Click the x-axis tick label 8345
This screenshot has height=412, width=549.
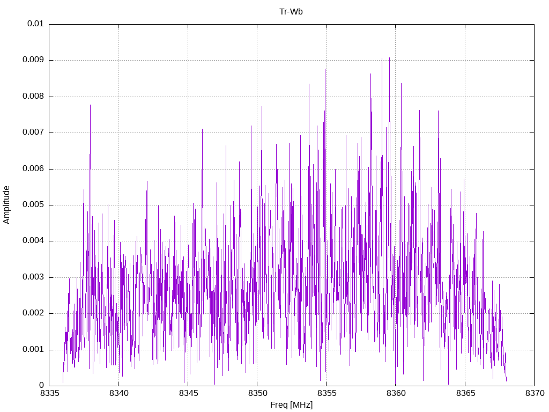[188, 393]
